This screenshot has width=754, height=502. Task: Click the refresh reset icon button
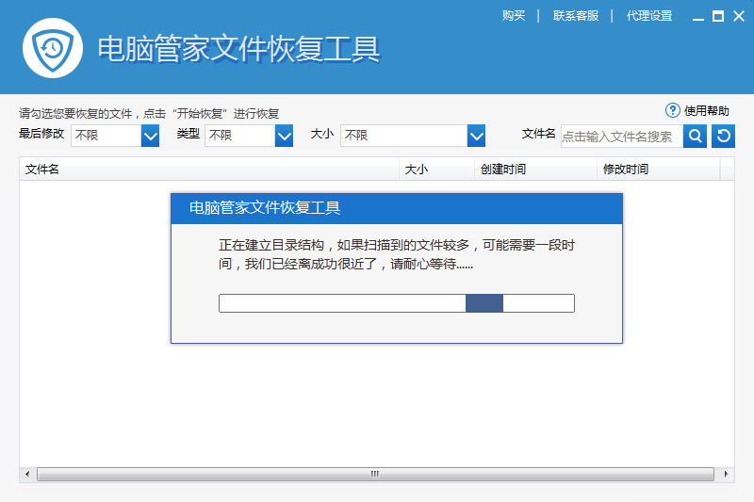[723, 136]
